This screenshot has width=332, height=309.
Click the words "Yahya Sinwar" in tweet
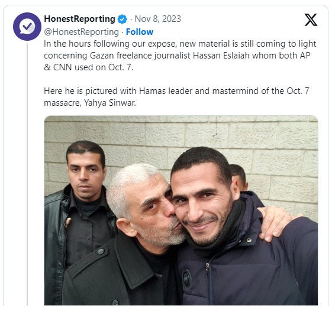(x=110, y=103)
